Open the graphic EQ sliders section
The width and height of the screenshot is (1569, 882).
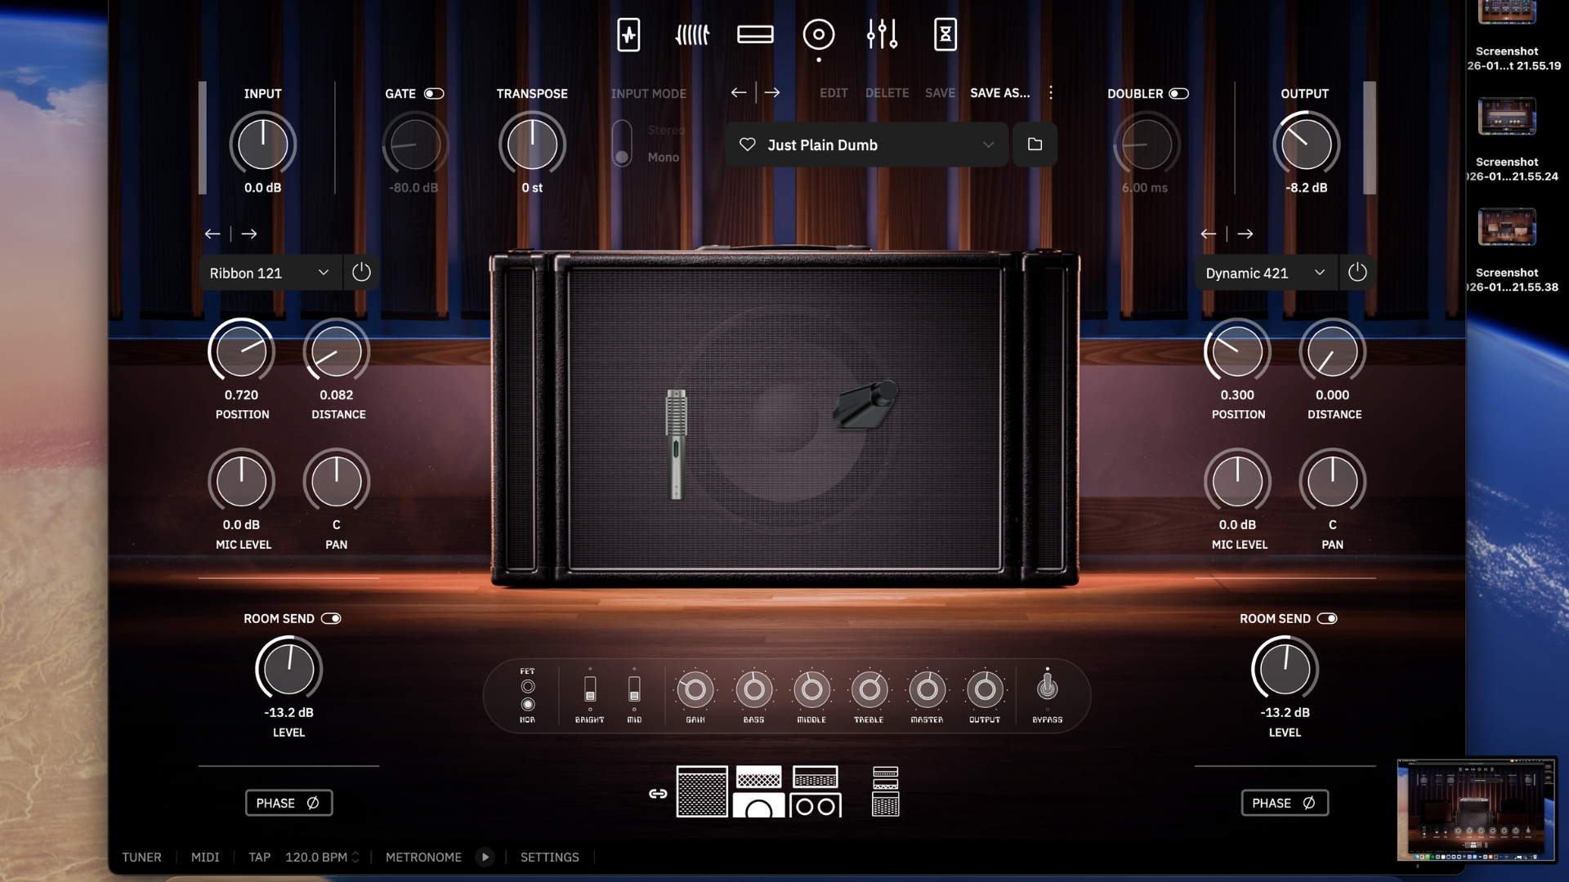pos(882,34)
